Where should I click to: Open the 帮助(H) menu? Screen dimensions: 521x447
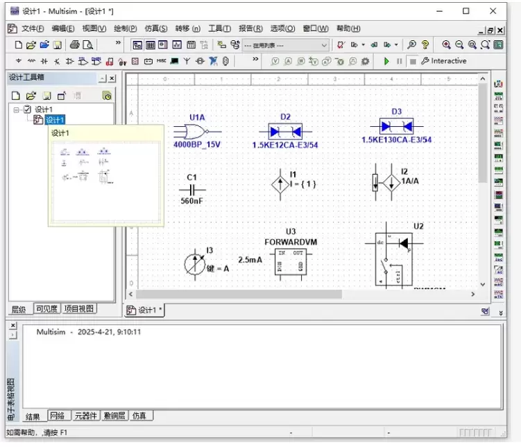click(348, 28)
